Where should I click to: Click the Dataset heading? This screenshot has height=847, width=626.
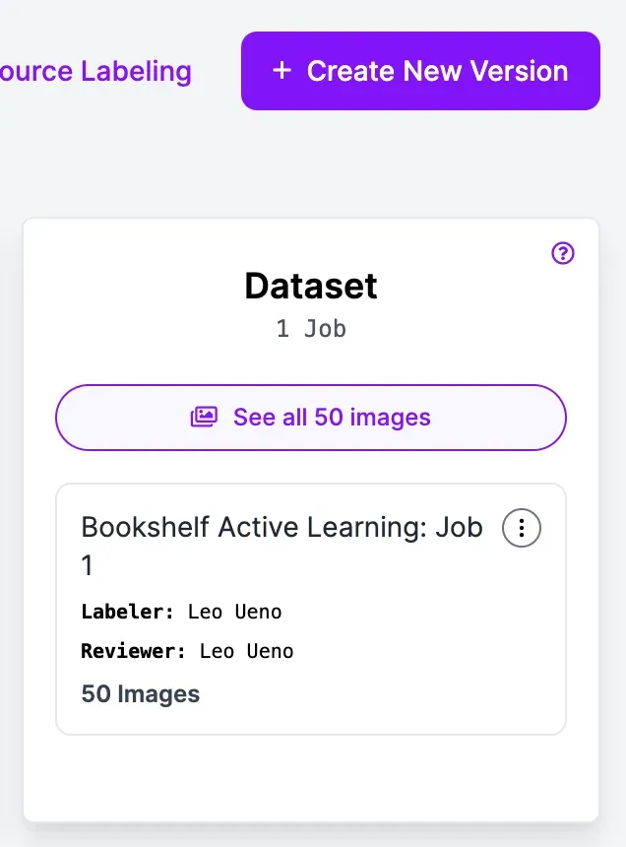tap(310, 286)
